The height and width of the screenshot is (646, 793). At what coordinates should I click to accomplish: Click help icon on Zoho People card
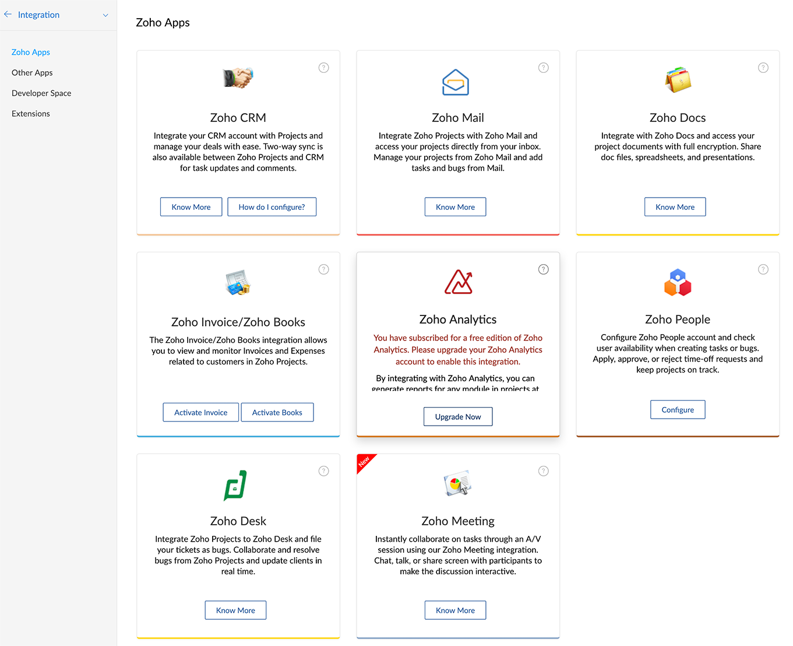pos(763,269)
